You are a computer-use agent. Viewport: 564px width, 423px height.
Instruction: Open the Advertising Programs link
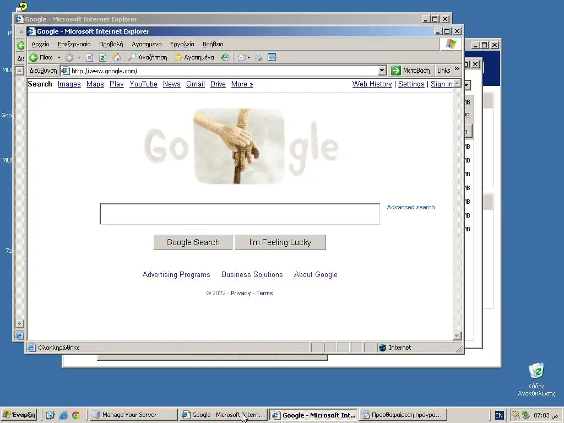176,274
